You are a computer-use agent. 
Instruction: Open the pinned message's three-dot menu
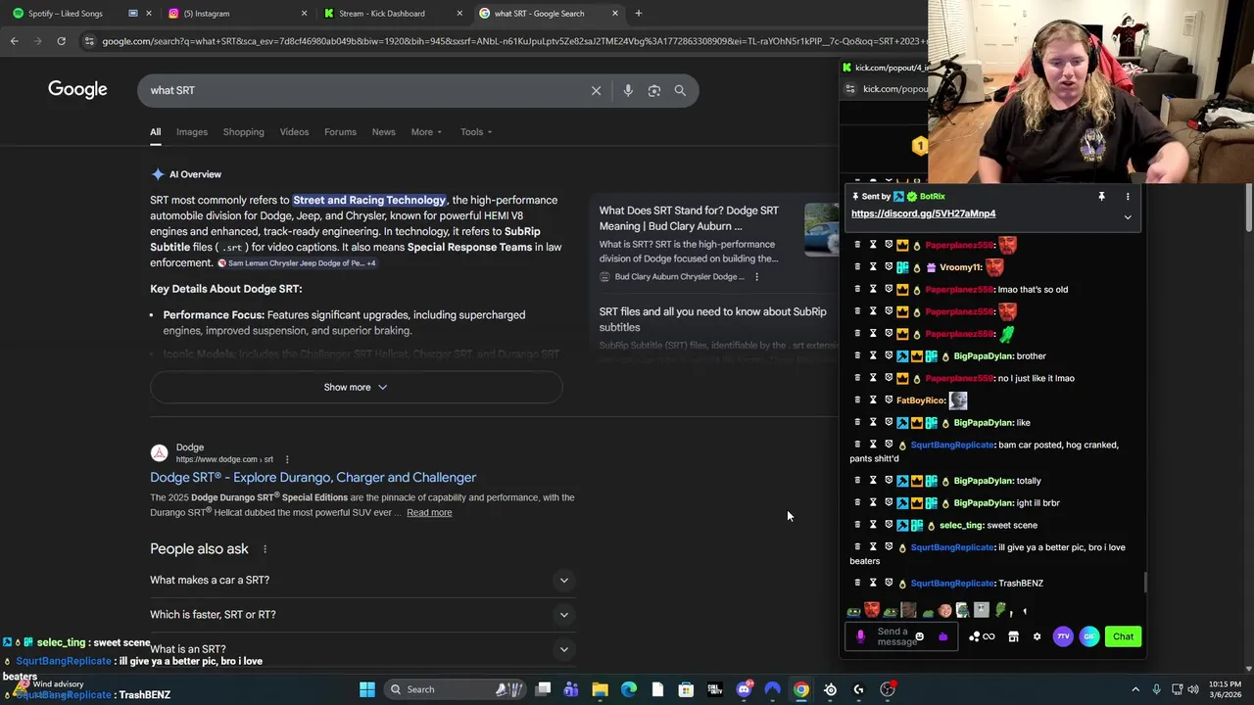(x=1128, y=197)
